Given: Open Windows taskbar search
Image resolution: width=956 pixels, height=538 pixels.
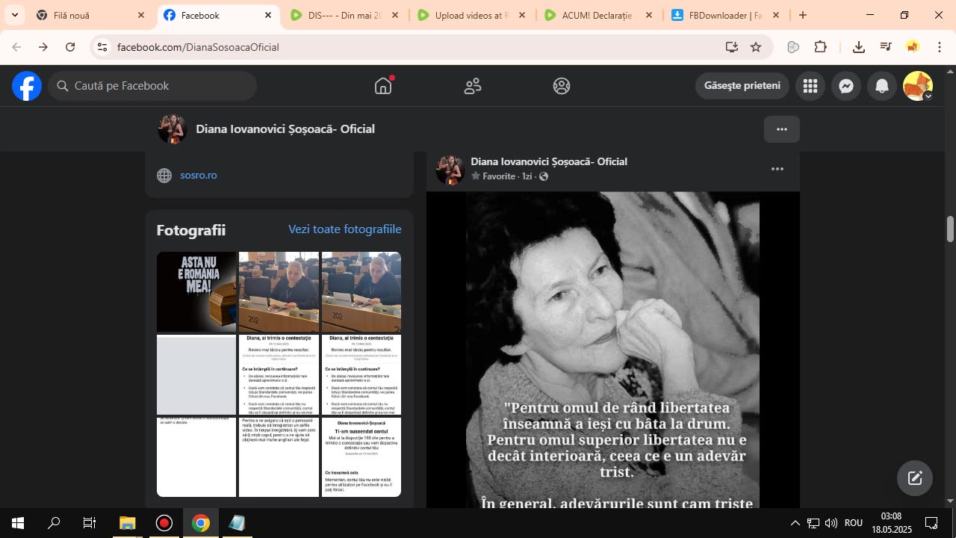Looking at the screenshot, I should click(54, 523).
